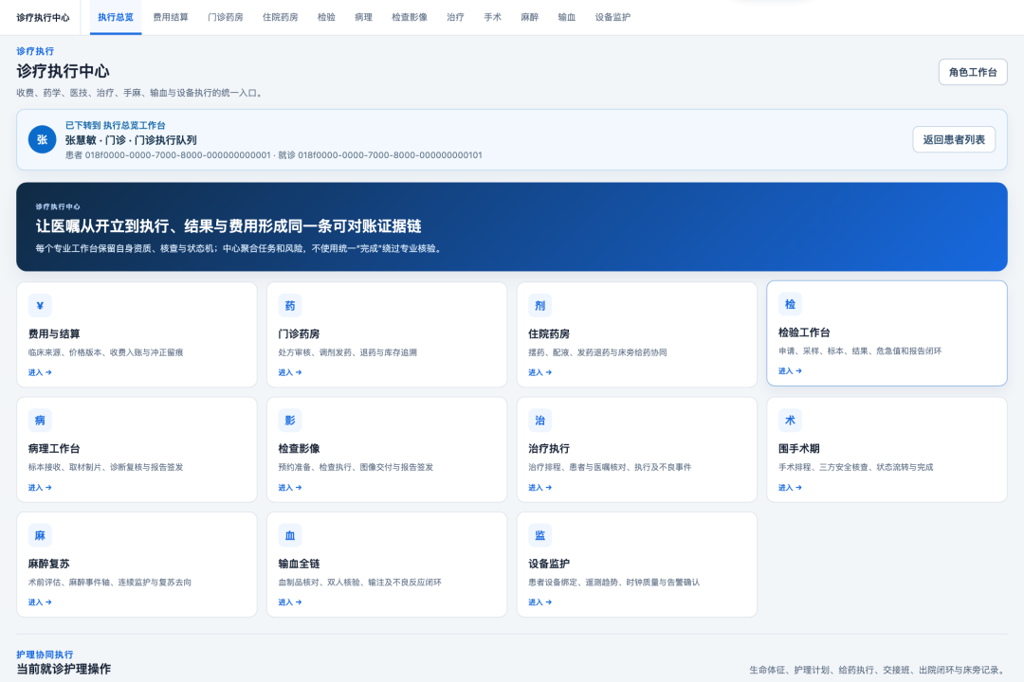1024x682 pixels.
Task: Click description 处方审核、调剂发药、退药与库存追溯
Action: coord(347,352)
